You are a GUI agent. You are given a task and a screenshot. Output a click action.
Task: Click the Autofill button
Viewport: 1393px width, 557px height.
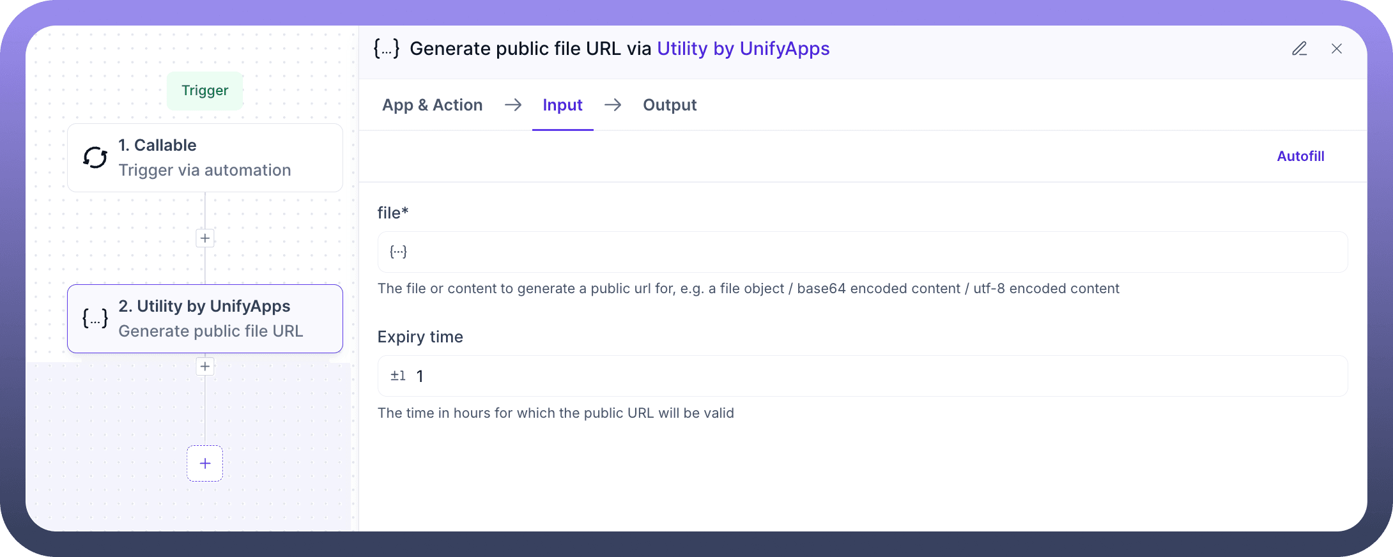tap(1300, 156)
